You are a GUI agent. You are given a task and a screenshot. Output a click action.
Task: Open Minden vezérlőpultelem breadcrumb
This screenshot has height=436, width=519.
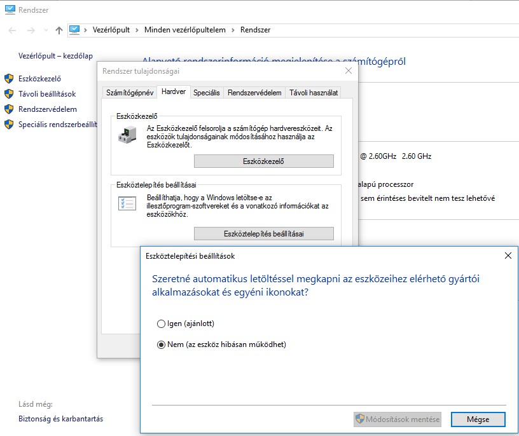[184, 30]
